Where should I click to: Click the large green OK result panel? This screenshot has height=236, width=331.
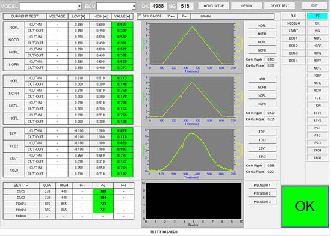[305, 206]
